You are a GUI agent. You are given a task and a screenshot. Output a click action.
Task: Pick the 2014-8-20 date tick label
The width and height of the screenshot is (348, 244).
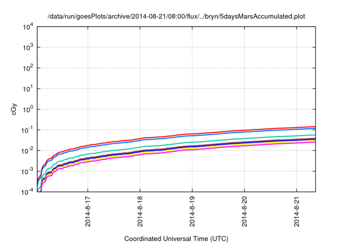[x=244, y=210]
